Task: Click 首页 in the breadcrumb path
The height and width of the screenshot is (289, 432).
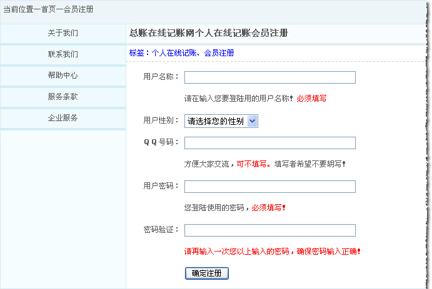Action: tap(49, 9)
